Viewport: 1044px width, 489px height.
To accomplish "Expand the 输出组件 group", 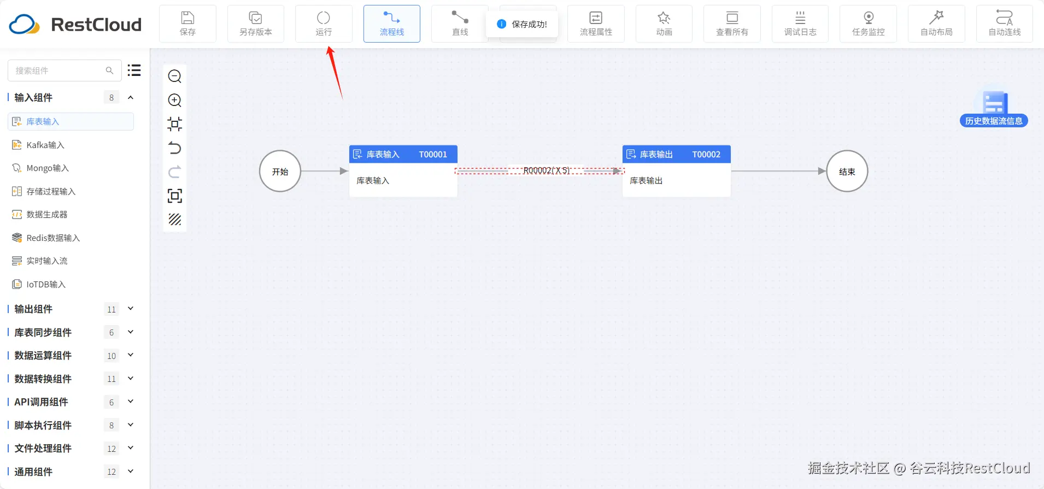I will (x=131, y=309).
